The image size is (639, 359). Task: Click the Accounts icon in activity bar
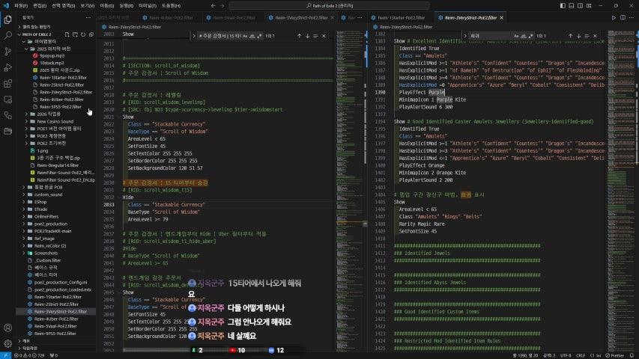click(x=8, y=328)
